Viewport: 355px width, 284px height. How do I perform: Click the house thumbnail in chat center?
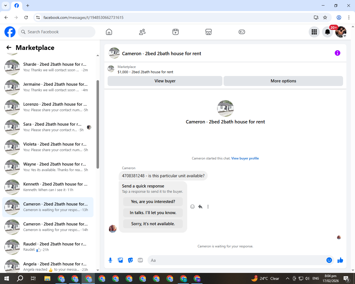[x=225, y=108]
